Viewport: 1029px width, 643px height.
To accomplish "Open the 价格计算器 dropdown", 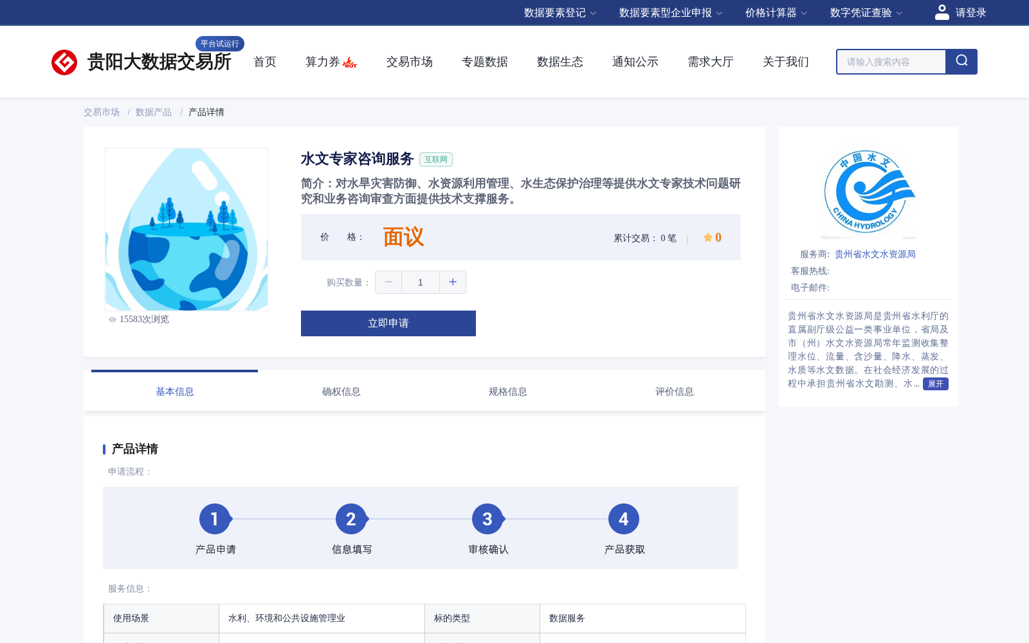I will (776, 13).
